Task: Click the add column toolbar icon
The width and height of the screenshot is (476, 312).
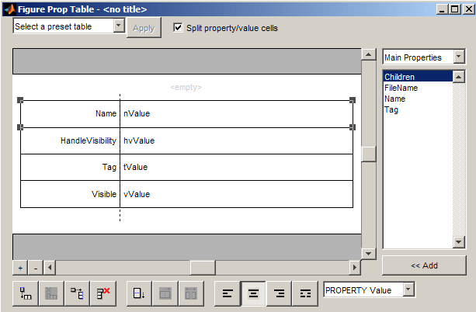Action: (26, 293)
